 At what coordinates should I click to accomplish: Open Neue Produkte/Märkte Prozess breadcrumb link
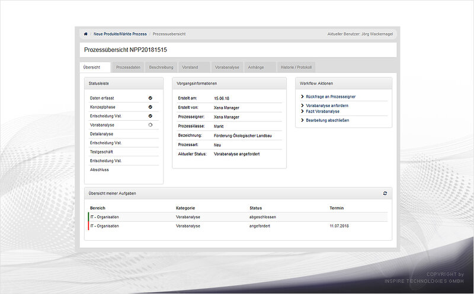pyautogui.click(x=120, y=34)
